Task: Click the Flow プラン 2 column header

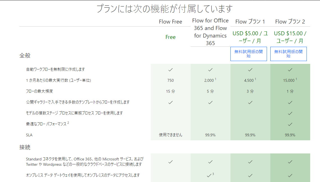Action: [290, 22]
